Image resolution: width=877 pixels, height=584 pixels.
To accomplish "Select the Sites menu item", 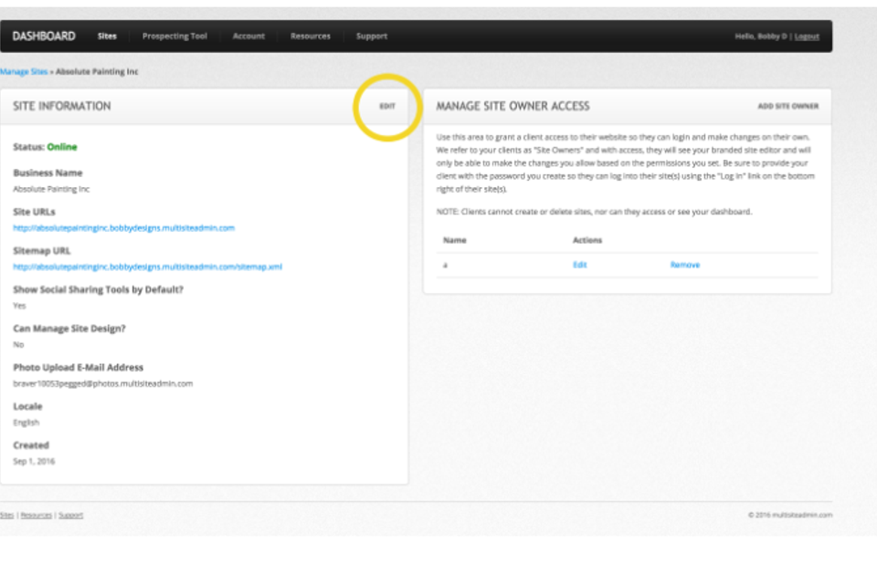I will pos(107,36).
